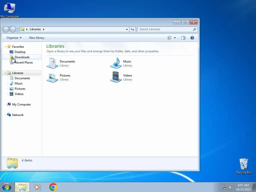Click Libraries in the address bar
This screenshot has width=256, height=192.
point(35,29)
